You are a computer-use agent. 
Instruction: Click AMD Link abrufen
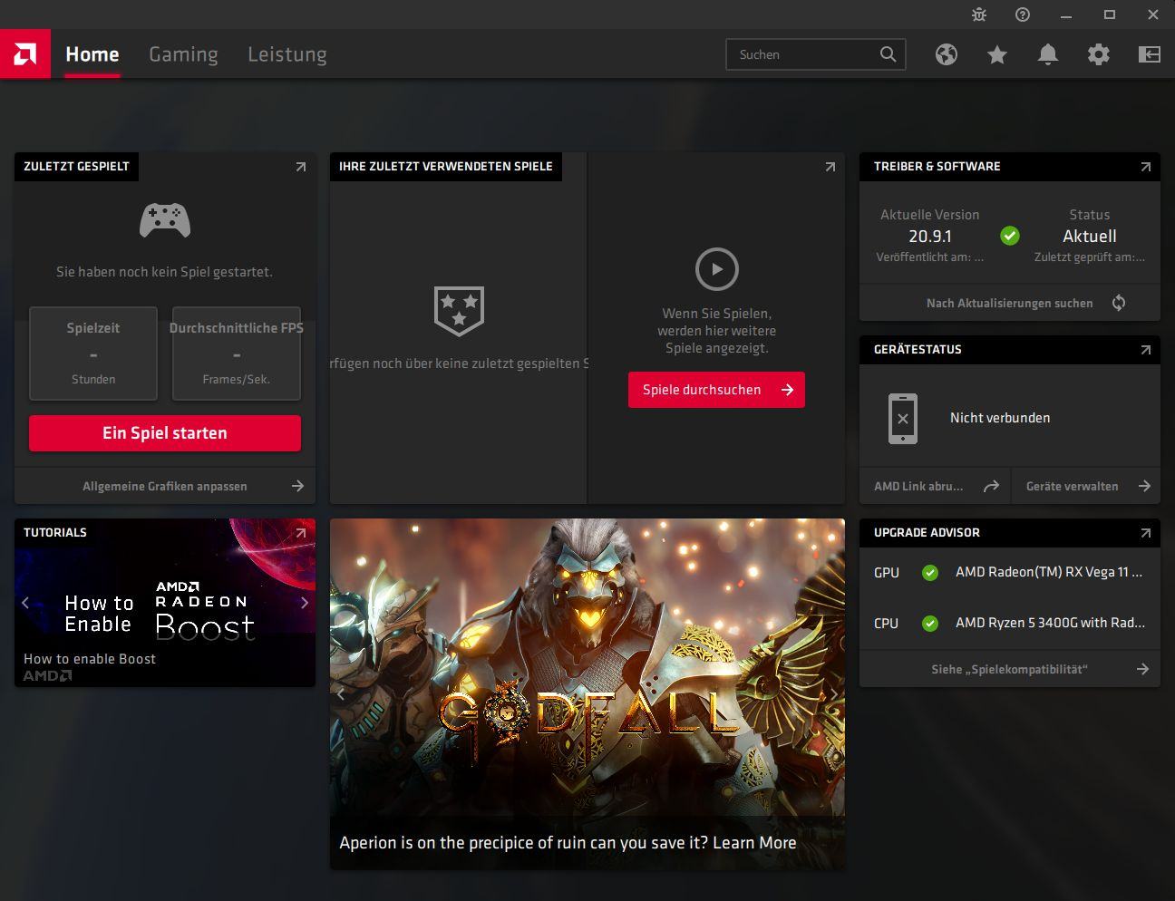(918, 487)
